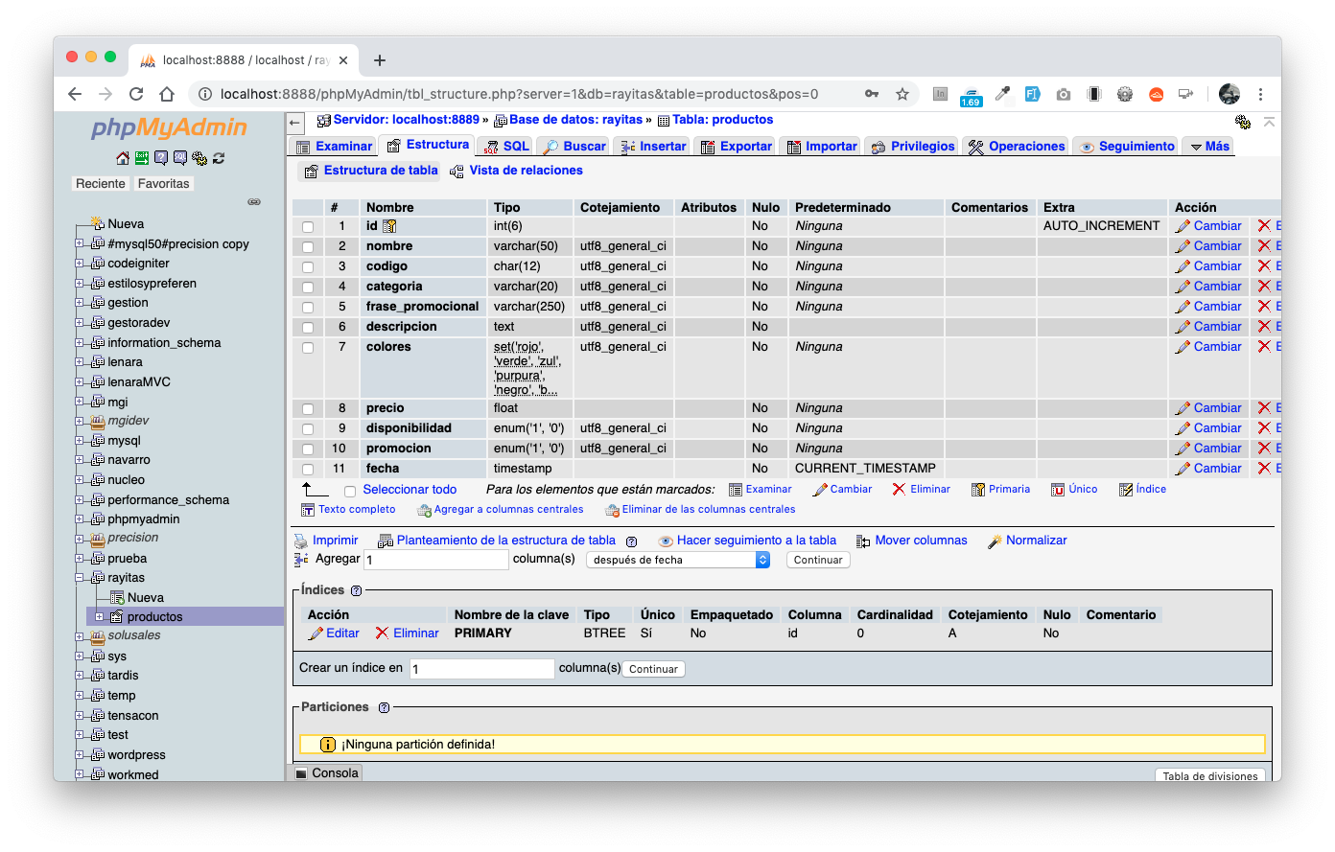
Task: Check the checkbox for categoria column
Action: [308, 288]
